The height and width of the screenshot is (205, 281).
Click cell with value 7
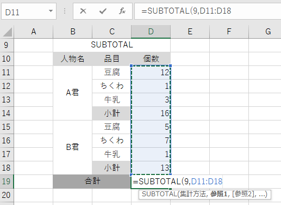151,141
